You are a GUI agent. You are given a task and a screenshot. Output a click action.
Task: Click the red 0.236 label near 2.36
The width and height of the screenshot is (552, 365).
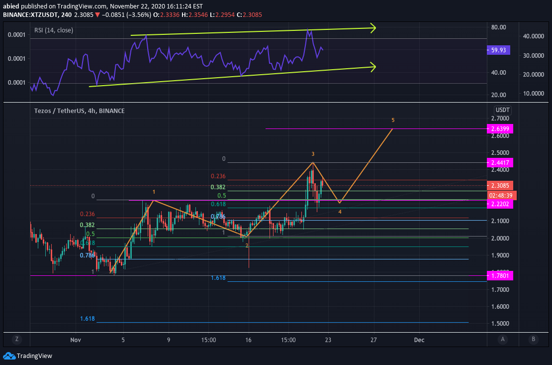[x=218, y=176]
